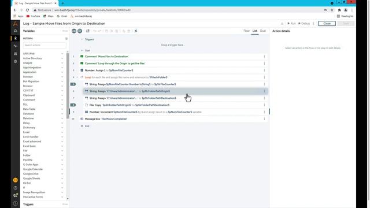Expand the Excel advanced actions group

pyautogui.click(x=62, y=142)
